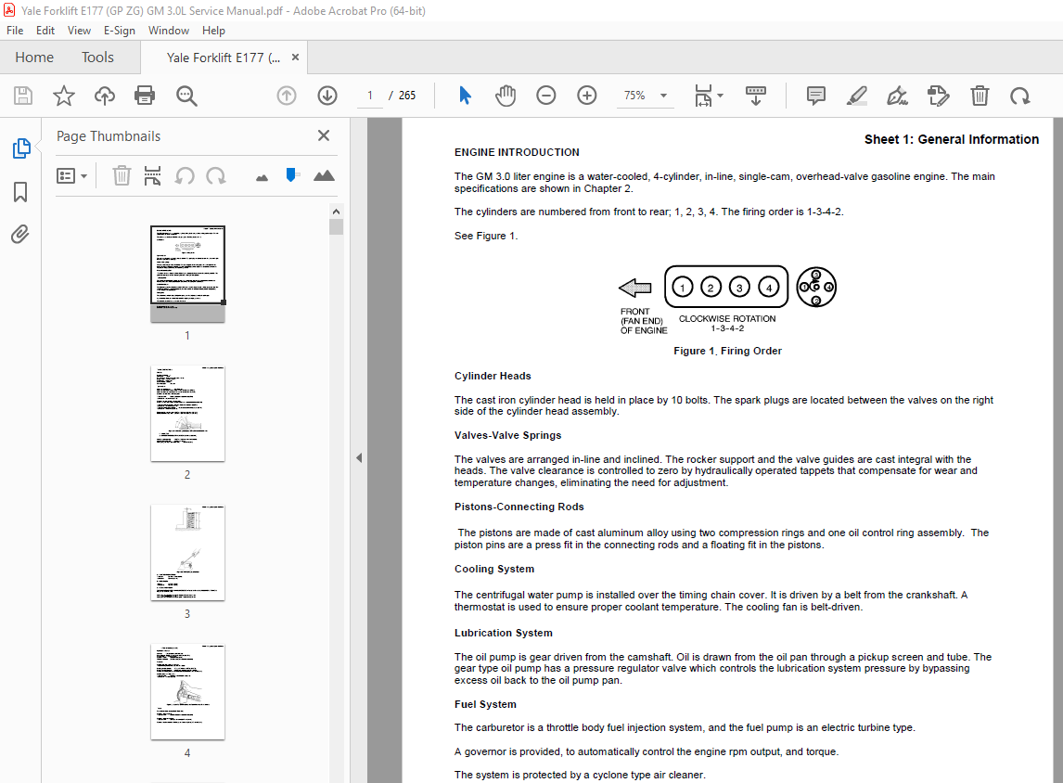Rotate thumbnail counterclockwise

185,176
